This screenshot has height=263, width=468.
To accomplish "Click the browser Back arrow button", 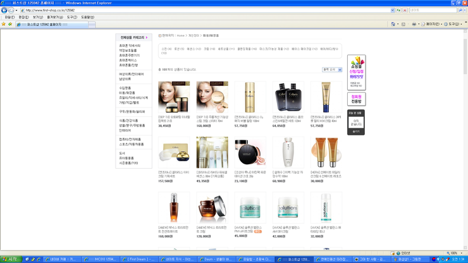I will [x=4, y=10].
